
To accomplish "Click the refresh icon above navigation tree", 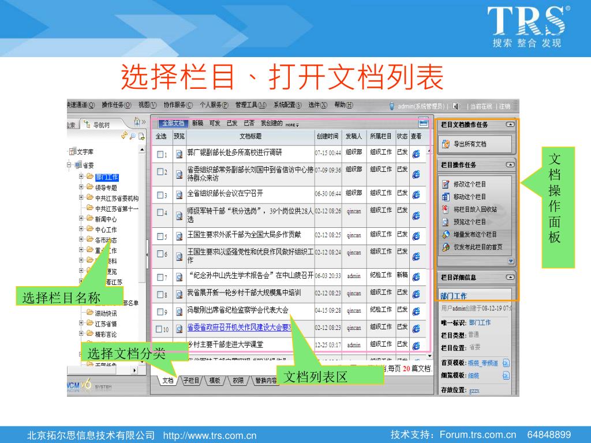I will (124, 135).
